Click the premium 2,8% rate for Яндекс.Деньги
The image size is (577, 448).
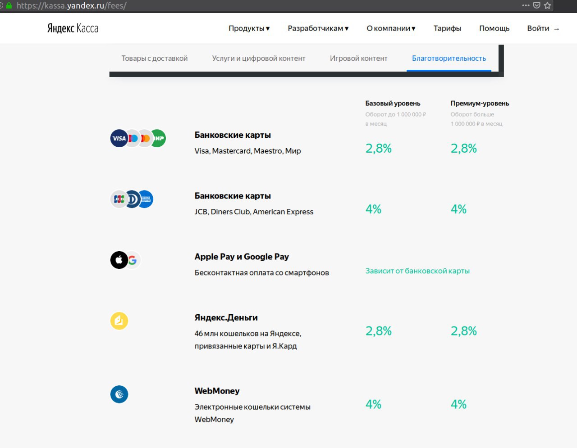tap(463, 331)
